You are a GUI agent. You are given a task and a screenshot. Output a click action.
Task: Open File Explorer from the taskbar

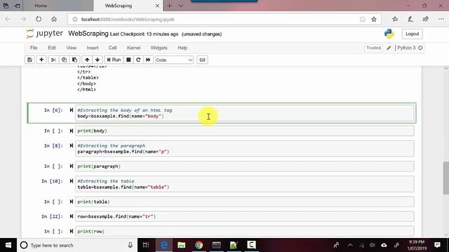click(x=181, y=245)
